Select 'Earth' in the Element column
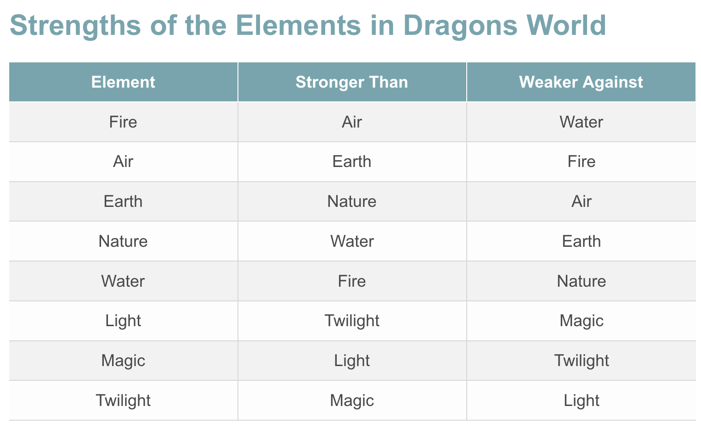 [123, 201]
